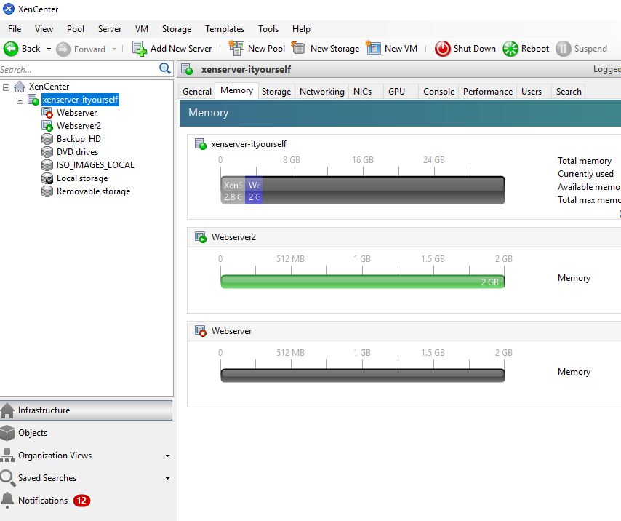Viewport: 621px width, 521px height.
Task: Switch to the General tab
Action: pyautogui.click(x=197, y=92)
